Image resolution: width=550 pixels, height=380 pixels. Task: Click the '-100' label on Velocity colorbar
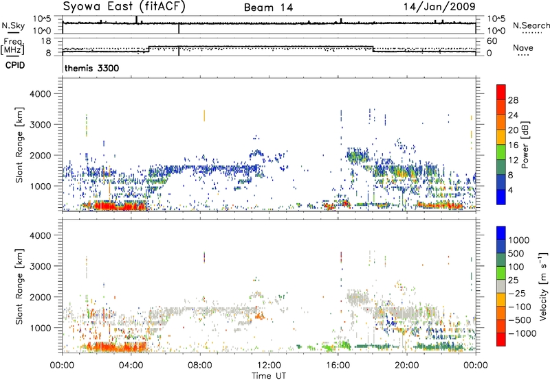pos(520,307)
